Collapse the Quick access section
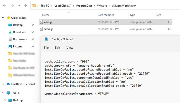 tap(3, 18)
